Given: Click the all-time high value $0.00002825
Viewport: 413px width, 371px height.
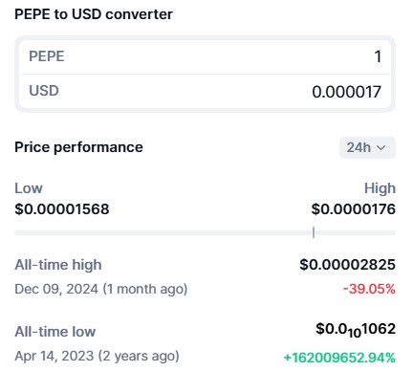Looking at the screenshot, I should [347, 265].
